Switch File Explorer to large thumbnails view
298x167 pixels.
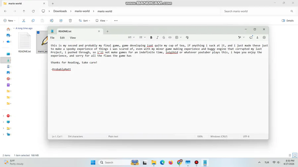click(295, 155)
